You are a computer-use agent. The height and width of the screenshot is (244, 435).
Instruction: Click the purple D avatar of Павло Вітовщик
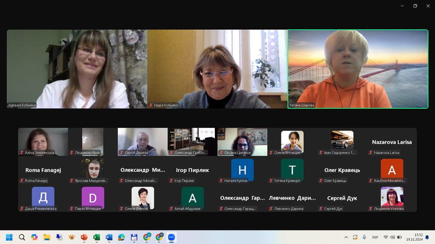coord(93,197)
